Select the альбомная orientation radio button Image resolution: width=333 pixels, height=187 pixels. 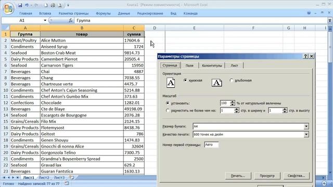(232, 80)
